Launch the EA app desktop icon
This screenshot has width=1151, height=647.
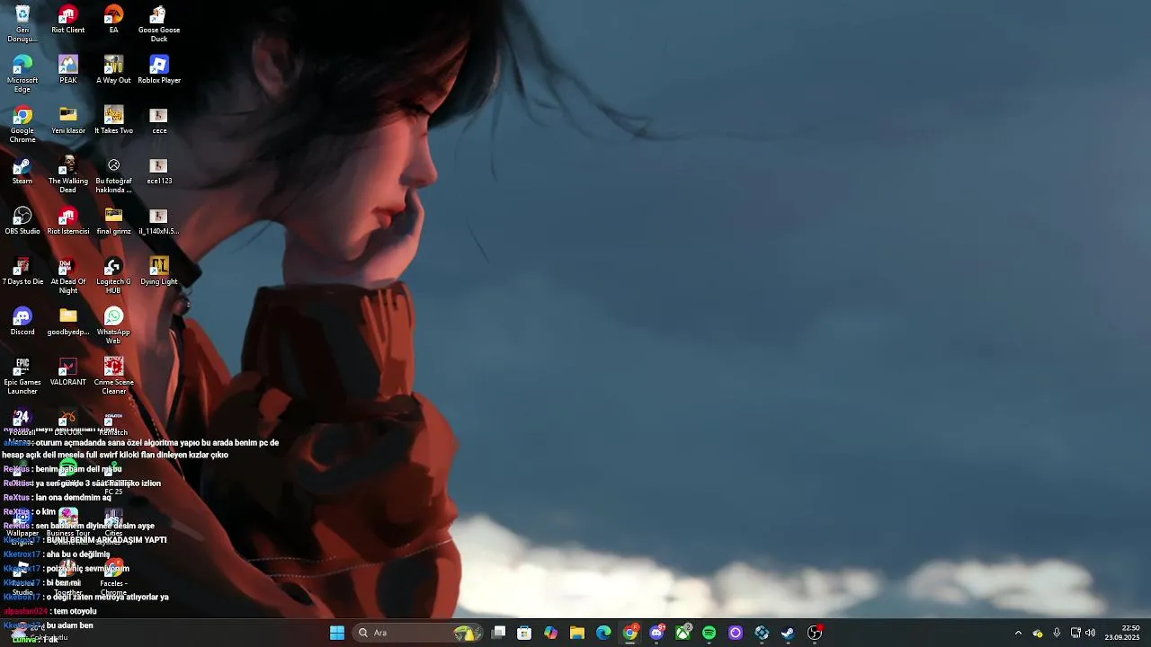113,20
